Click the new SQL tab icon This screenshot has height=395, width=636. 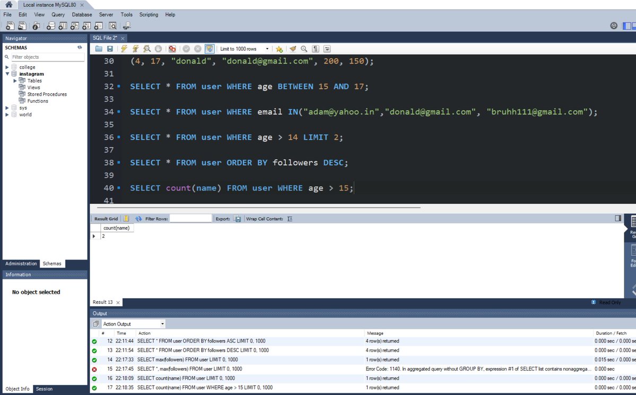[x=10, y=26]
